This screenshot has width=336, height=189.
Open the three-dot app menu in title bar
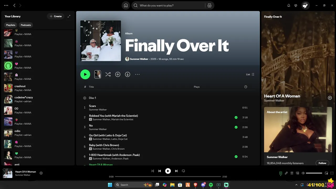(x=6, y=5)
